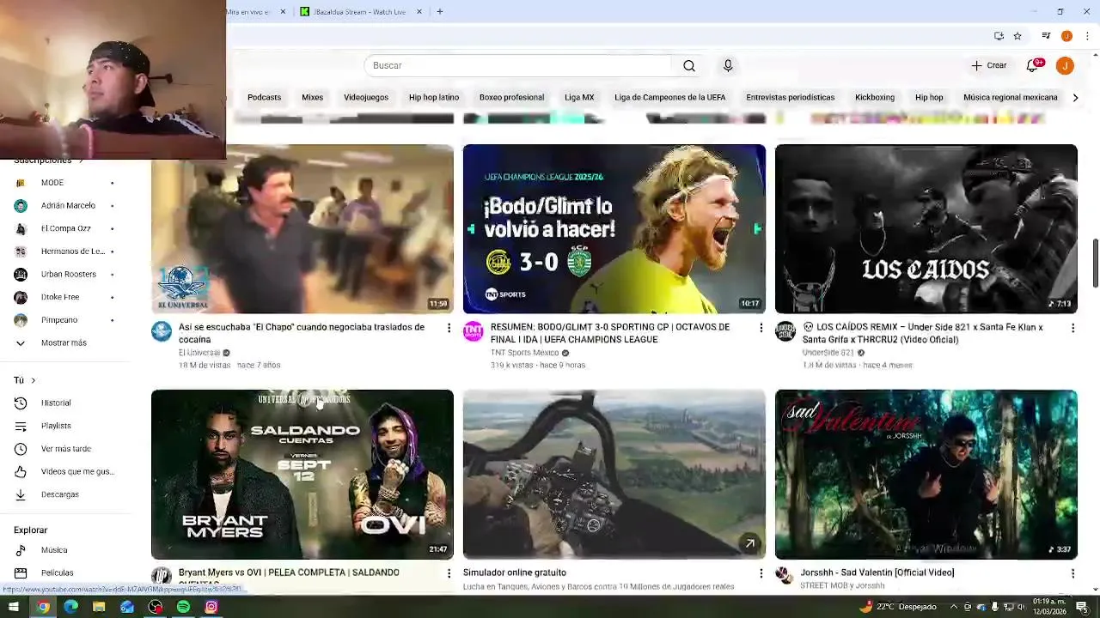
Task: Play Bryant Myers vs OVI thumbnail
Action: [302, 475]
